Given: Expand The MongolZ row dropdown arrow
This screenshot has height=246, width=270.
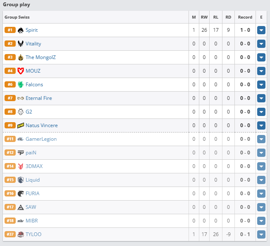Looking at the screenshot, I should point(261,57).
